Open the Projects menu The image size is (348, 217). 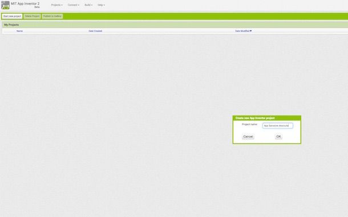coord(57,5)
